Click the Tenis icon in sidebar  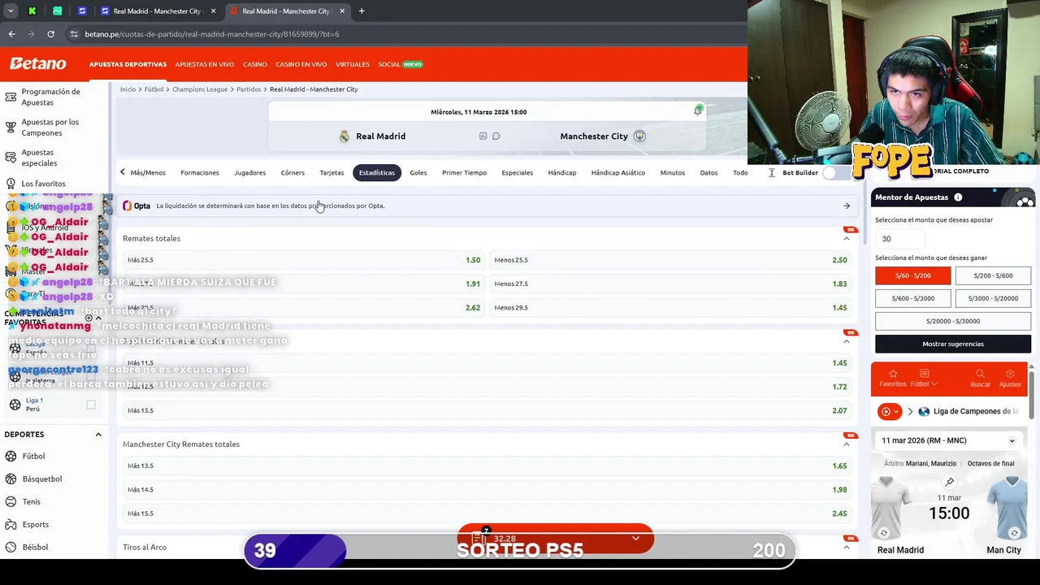click(11, 501)
